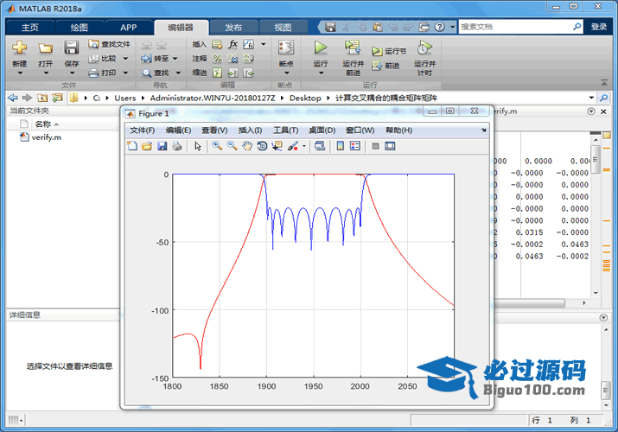Open the New (新建) dropdown arrow
Screen dimensions: 618x432
(x=20, y=73)
